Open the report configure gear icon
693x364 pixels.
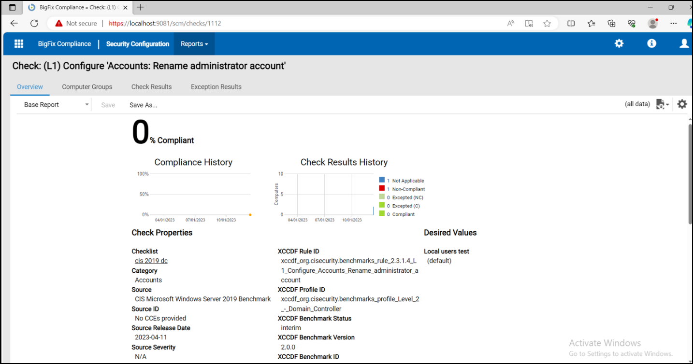[x=681, y=104]
